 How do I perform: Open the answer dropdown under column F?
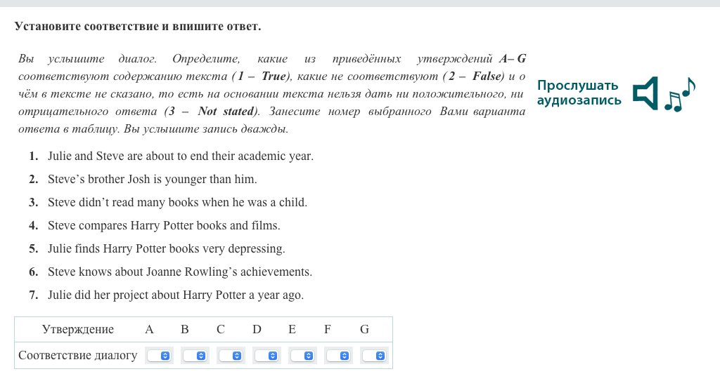pos(337,356)
